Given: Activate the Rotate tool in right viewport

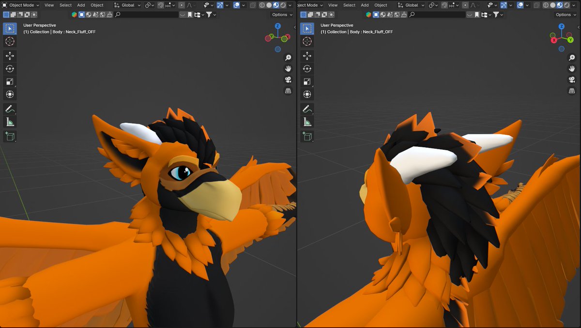Looking at the screenshot, I should point(306,69).
